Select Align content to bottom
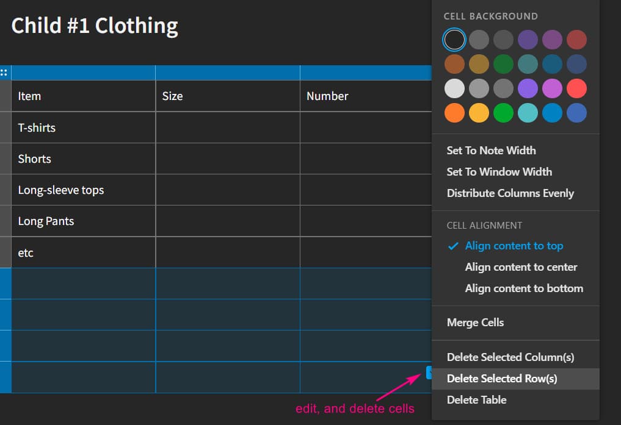This screenshot has width=621, height=425. [524, 288]
